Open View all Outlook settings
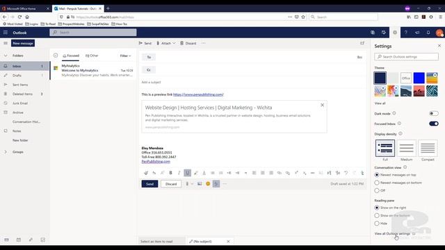This screenshot has height=250, width=445. pos(392,233)
